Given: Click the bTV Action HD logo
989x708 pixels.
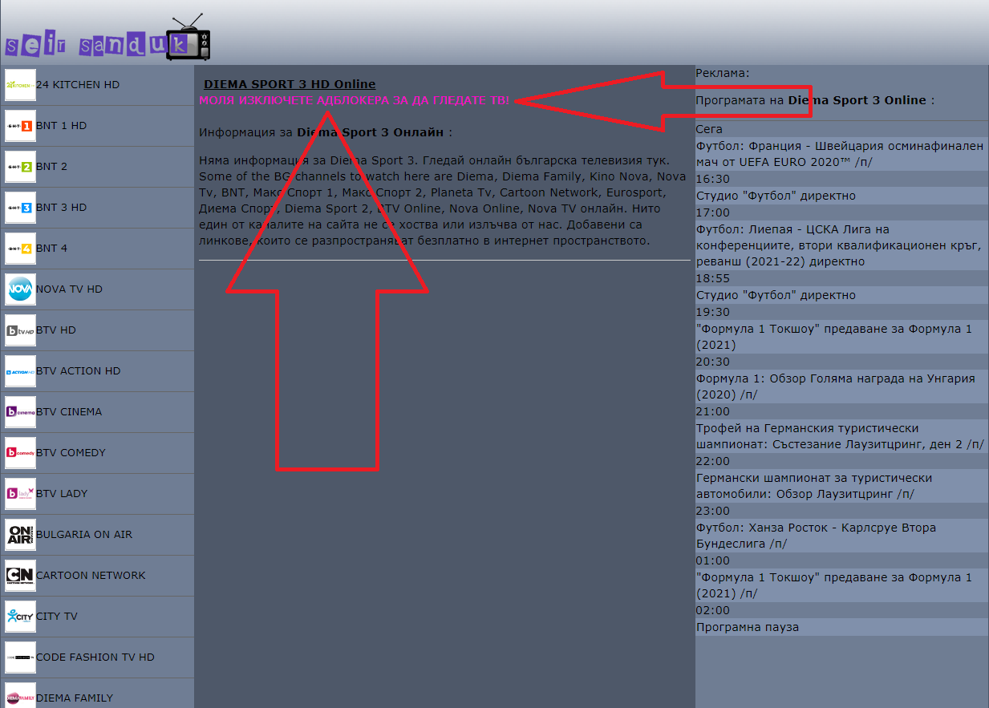Looking at the screenshot, I should (20, 371).
